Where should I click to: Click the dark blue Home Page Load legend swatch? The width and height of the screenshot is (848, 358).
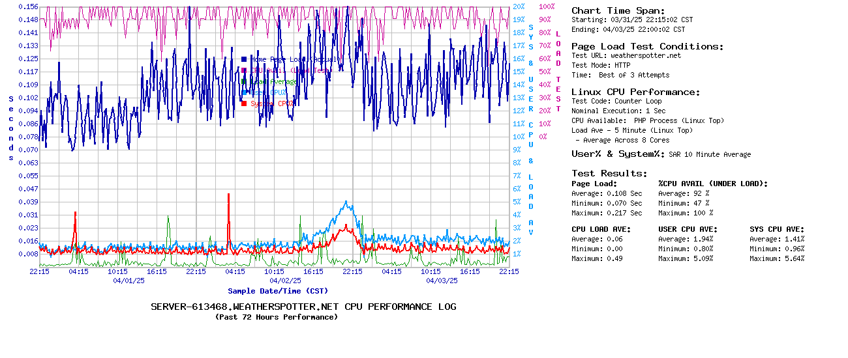244,59
